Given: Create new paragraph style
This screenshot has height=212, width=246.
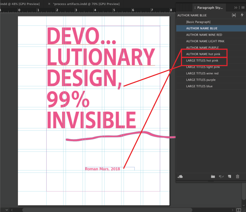Looking at the screenshot, I should [229, 177].
